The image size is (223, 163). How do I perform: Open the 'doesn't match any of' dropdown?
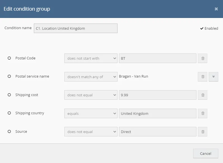pos(91,77)
